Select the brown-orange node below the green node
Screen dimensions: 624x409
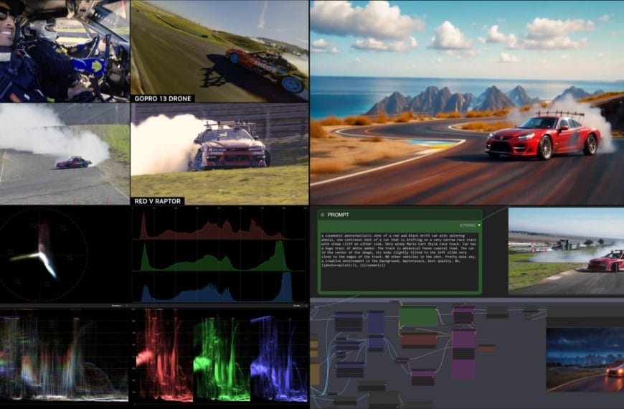[419, 341]
